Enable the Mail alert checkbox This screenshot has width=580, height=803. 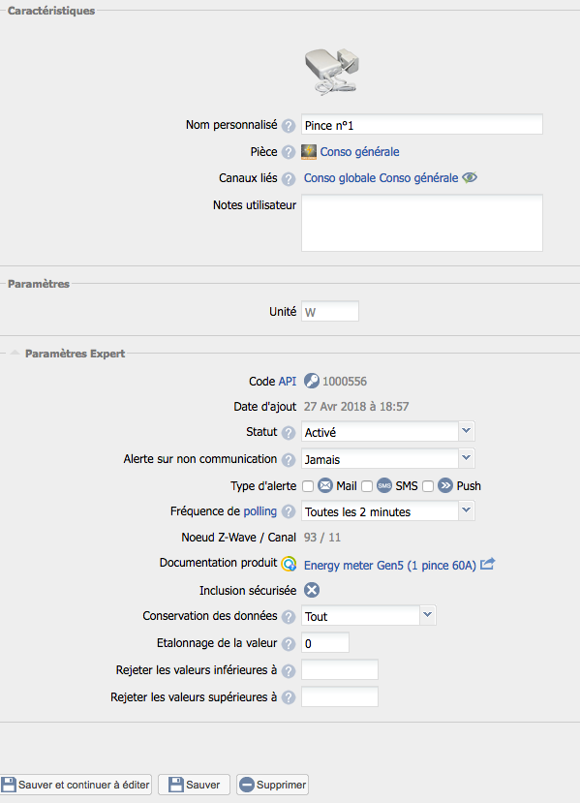click(308, 486)
